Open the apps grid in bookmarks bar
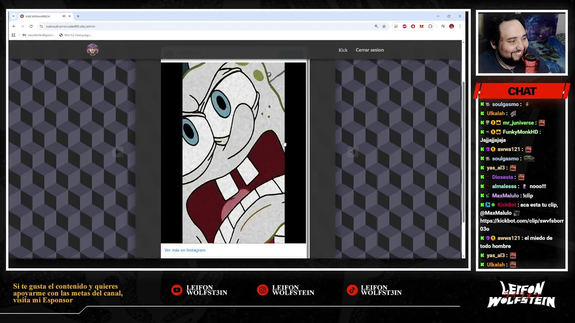The width and height of the screenshot is (575, 323). [13, 35]
